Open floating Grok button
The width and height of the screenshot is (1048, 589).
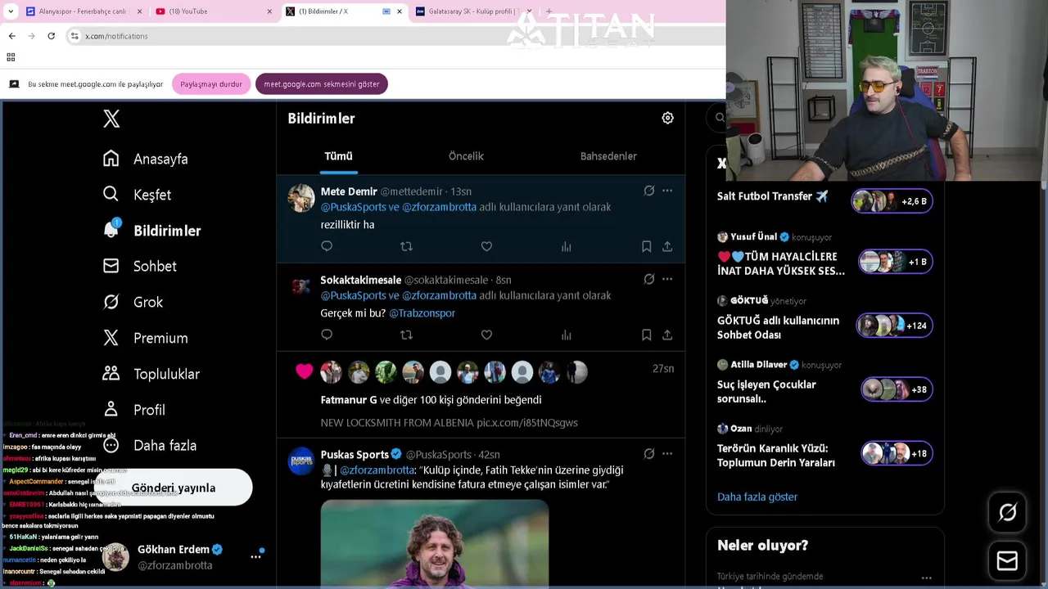coord(1007,513)
